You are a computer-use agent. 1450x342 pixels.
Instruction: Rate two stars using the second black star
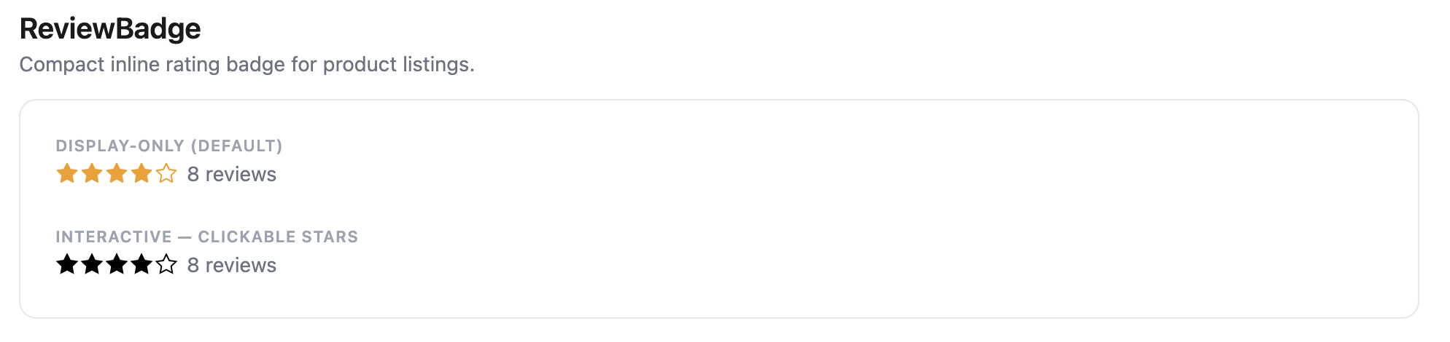pos(92,265)
